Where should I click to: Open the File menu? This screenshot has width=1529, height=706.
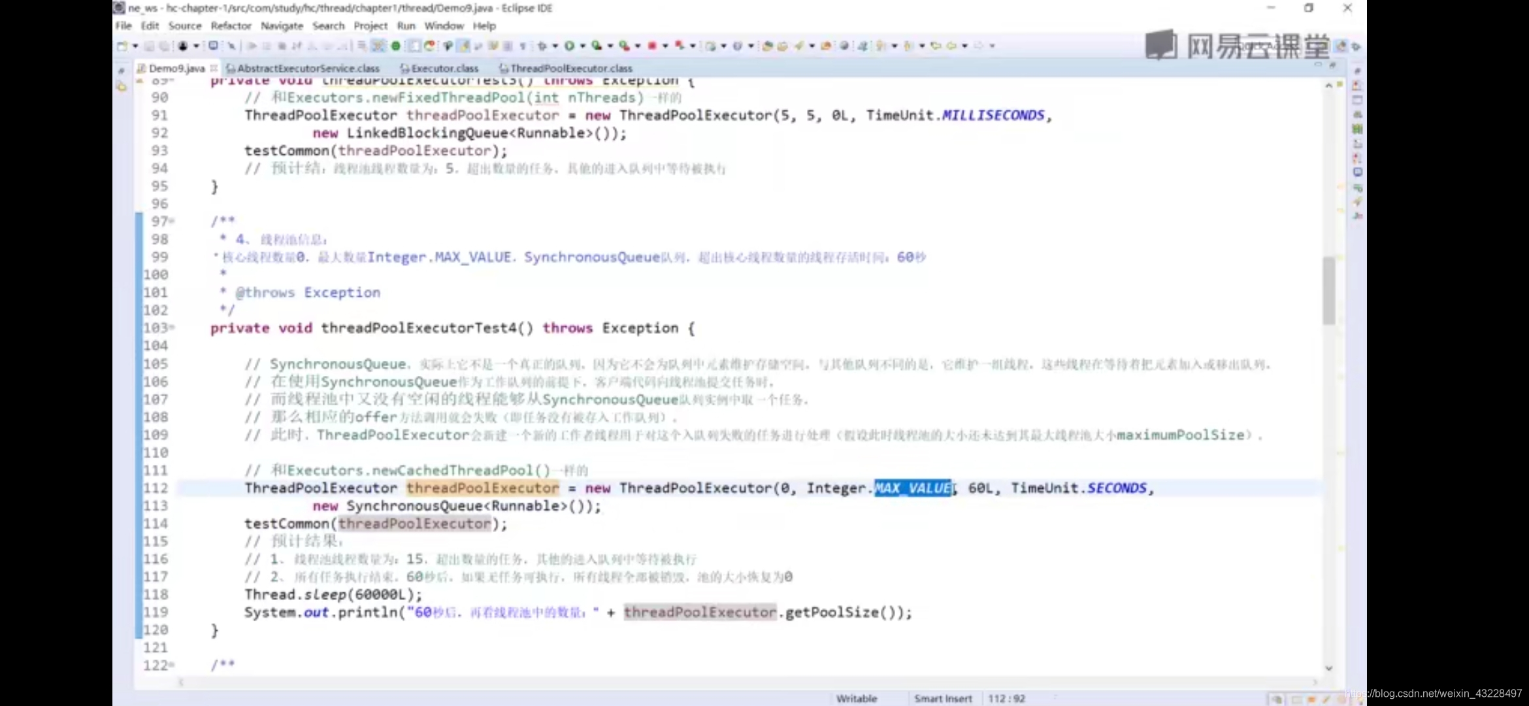coord(123,25)
